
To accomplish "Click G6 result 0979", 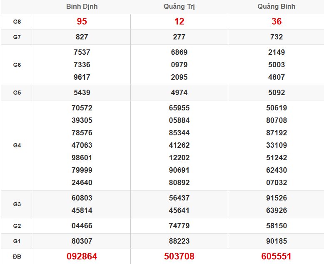I will (179, 65).
